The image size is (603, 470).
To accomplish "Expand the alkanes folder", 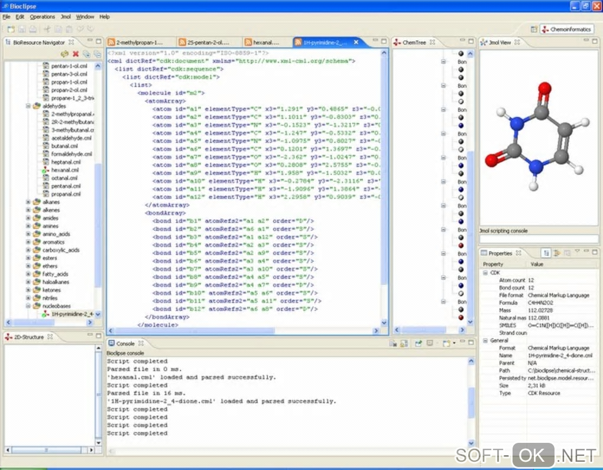I will point(28,202).
